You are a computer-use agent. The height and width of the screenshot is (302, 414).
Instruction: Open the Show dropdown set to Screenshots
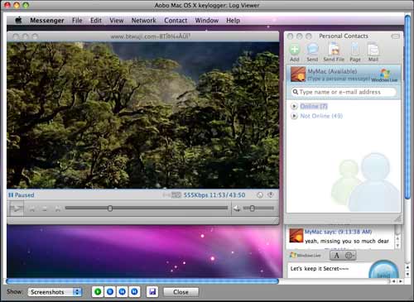pos(55,292)
